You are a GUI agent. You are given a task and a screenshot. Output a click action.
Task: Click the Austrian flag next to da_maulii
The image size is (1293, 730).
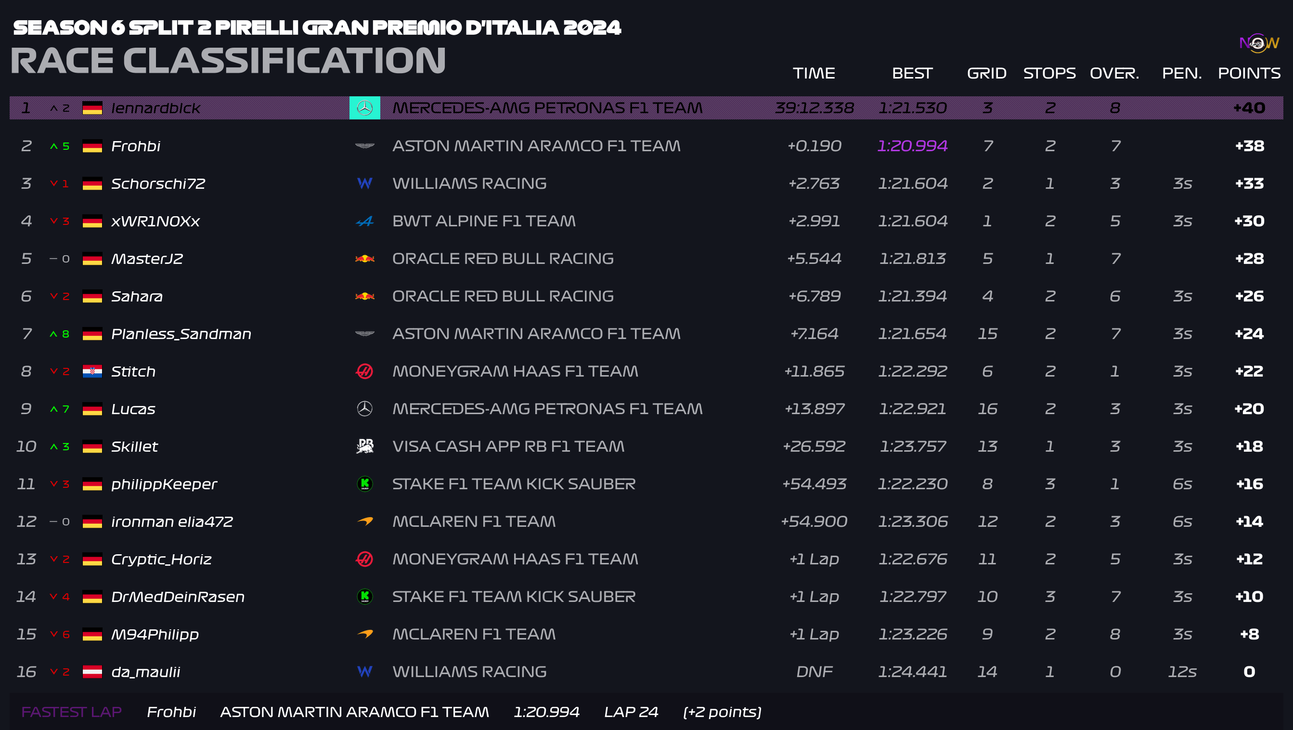tap(92, 672)
